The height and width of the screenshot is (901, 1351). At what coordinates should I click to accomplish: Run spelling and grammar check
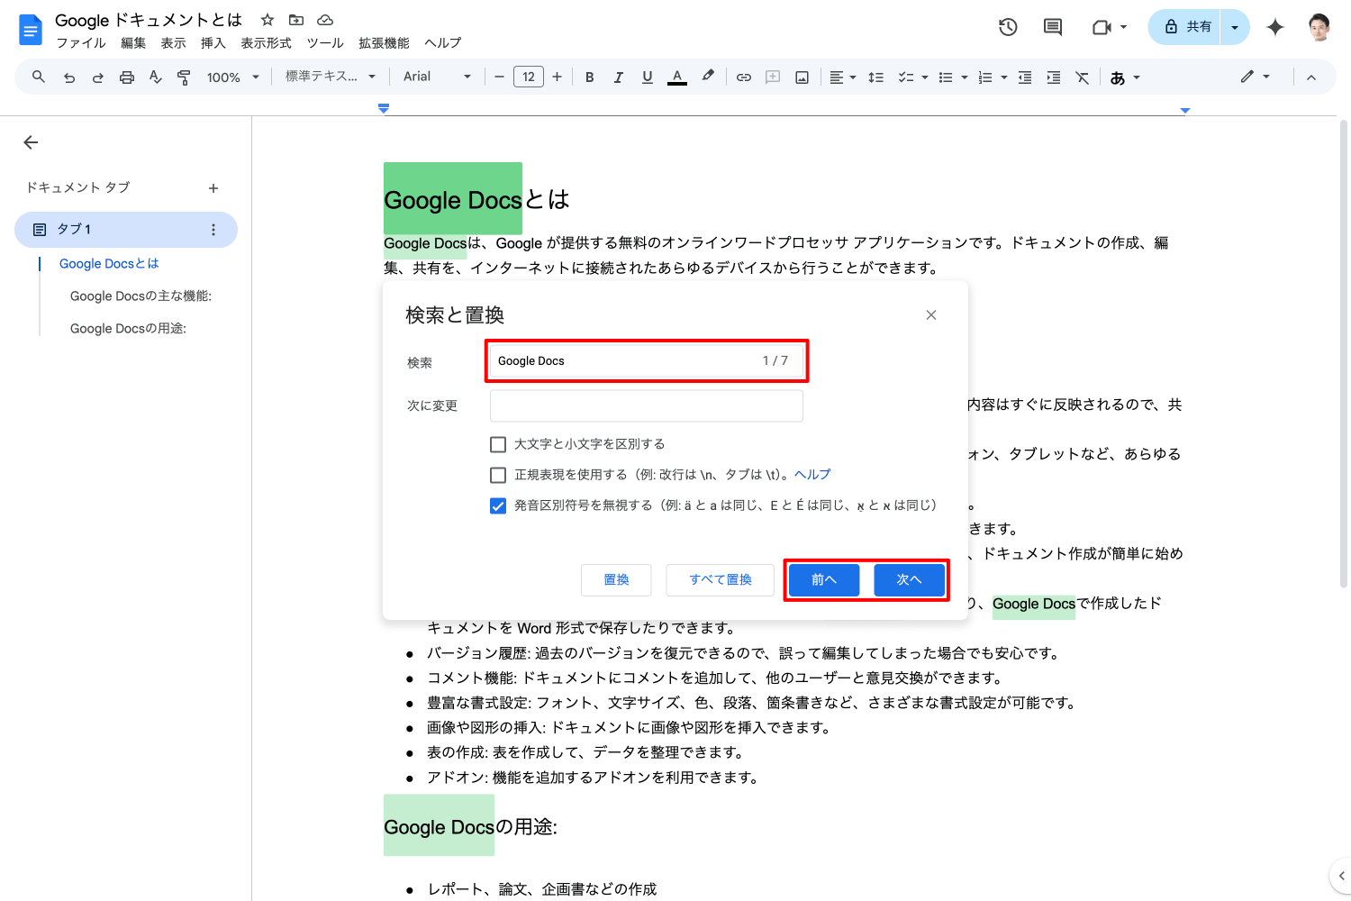coord(156,77)
